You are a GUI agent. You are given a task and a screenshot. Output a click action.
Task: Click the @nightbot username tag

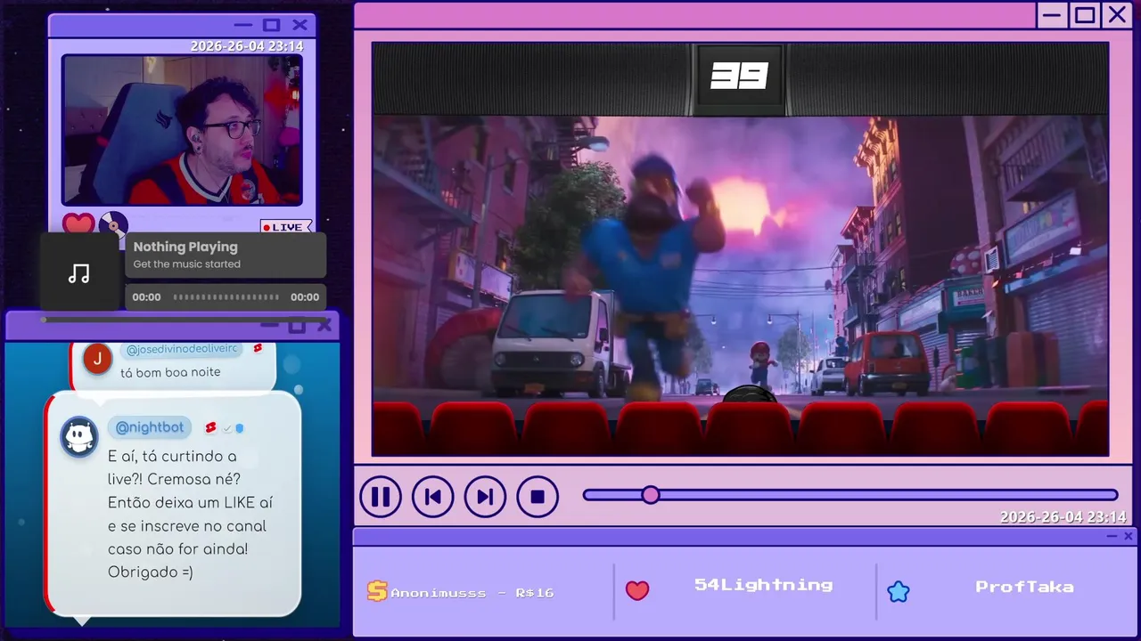pyautogui.click(x=150, y=427)
